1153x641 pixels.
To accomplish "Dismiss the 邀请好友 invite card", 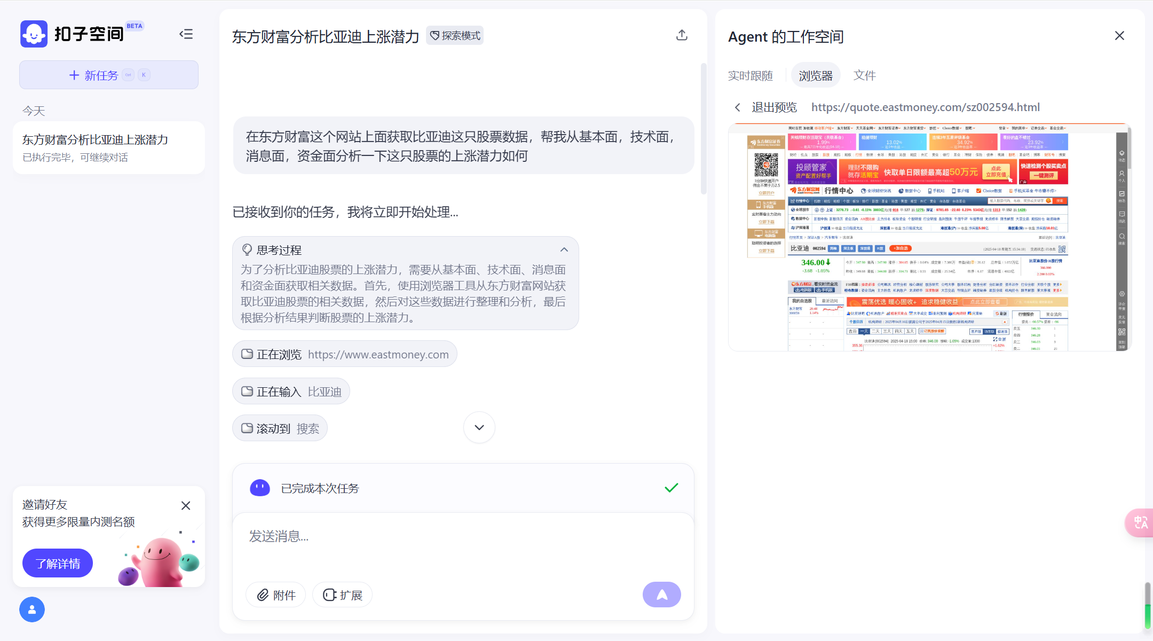I will 186,505.
